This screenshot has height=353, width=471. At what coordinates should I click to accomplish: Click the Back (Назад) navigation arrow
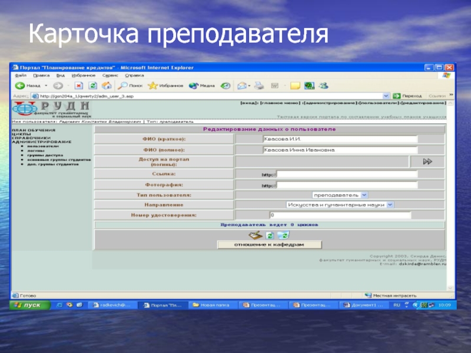click(20, 85)
